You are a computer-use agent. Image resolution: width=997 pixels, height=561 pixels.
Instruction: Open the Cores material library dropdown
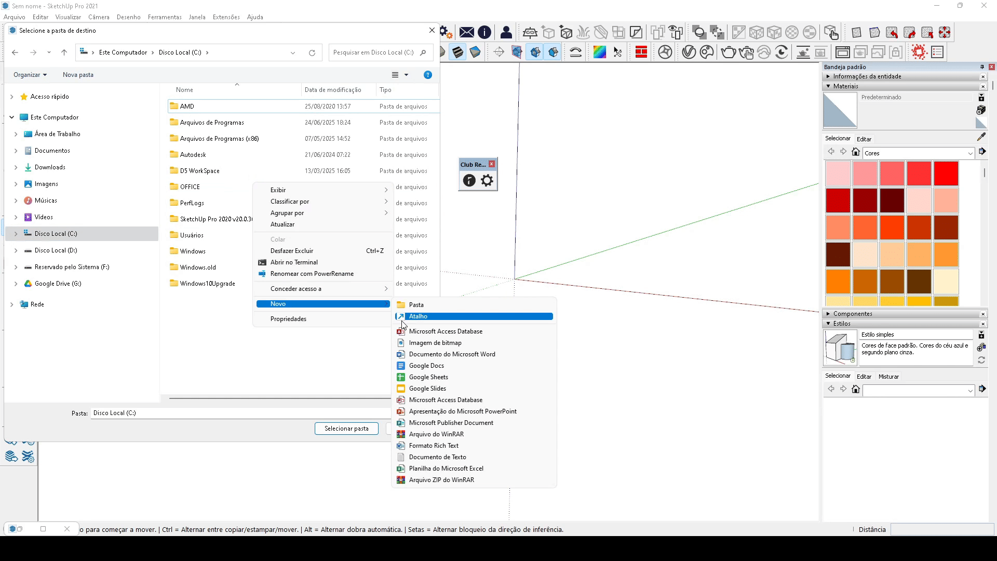(969, 153)
